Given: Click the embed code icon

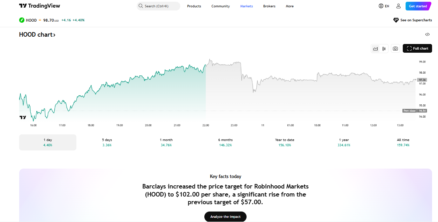Looking at the screenshot, I should 427,34.
